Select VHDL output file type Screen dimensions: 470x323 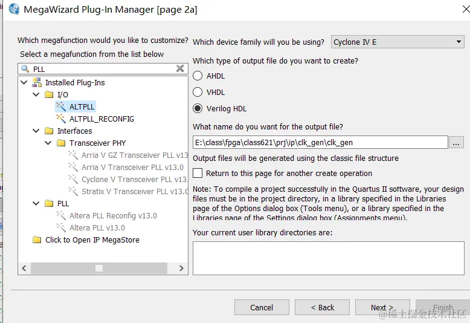(198, 92)
